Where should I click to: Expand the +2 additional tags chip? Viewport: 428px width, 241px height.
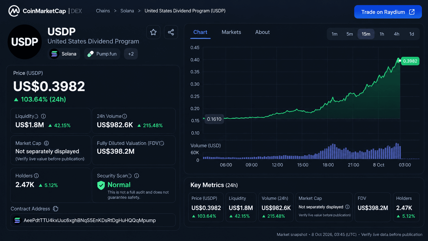coord(131,54)
